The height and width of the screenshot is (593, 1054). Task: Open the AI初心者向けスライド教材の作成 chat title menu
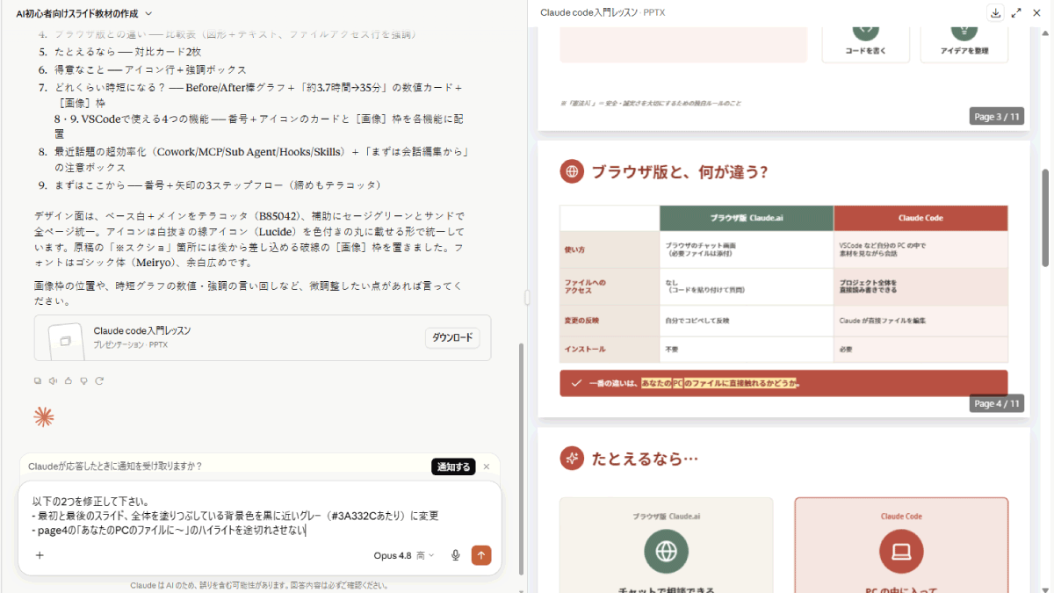pos(84,13)
